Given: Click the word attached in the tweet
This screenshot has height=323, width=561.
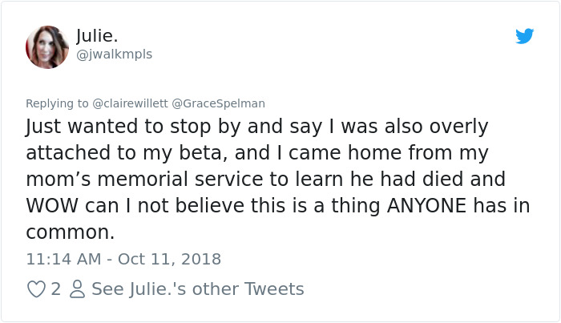Looking at the screenshot, I should pos(67,154).
